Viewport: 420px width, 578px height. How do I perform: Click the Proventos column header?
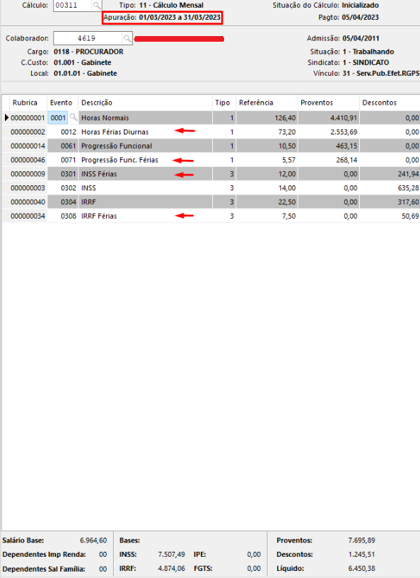coord(317,103)
